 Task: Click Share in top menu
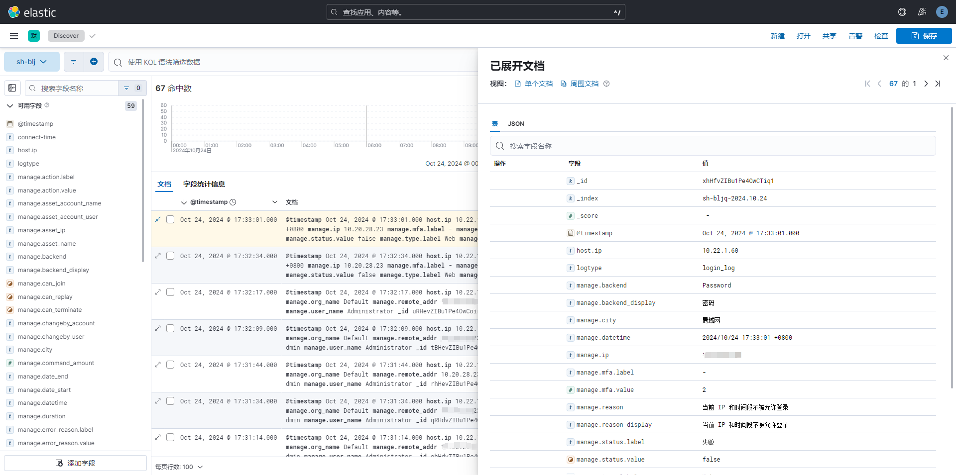(829, 36)
